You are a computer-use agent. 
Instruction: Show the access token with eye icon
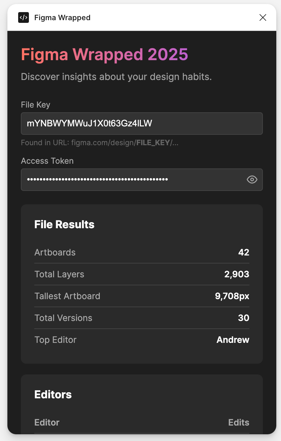tap(252, 179)
